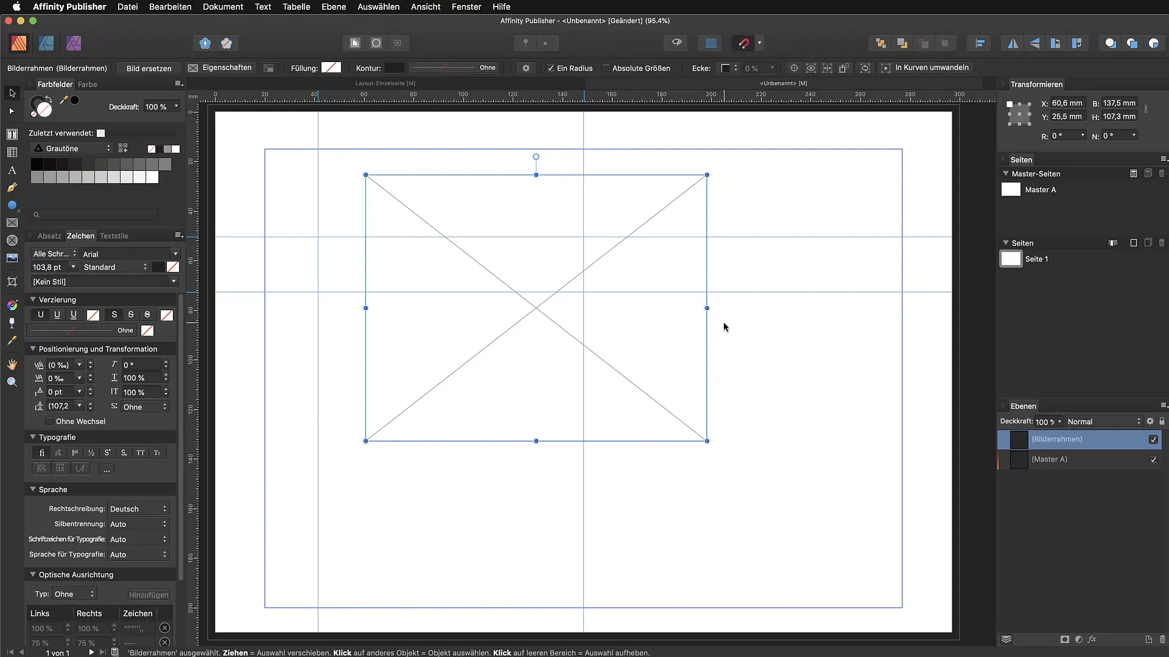
Task: Switch to the Absatz tab
Action: [49, 236]
